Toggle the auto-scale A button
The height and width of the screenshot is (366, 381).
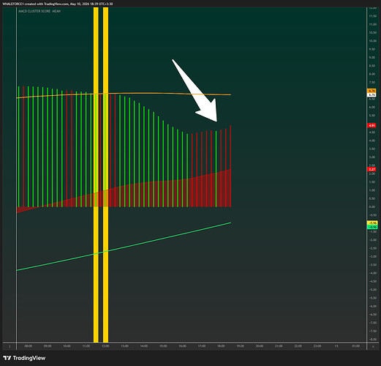pos(373,346)
